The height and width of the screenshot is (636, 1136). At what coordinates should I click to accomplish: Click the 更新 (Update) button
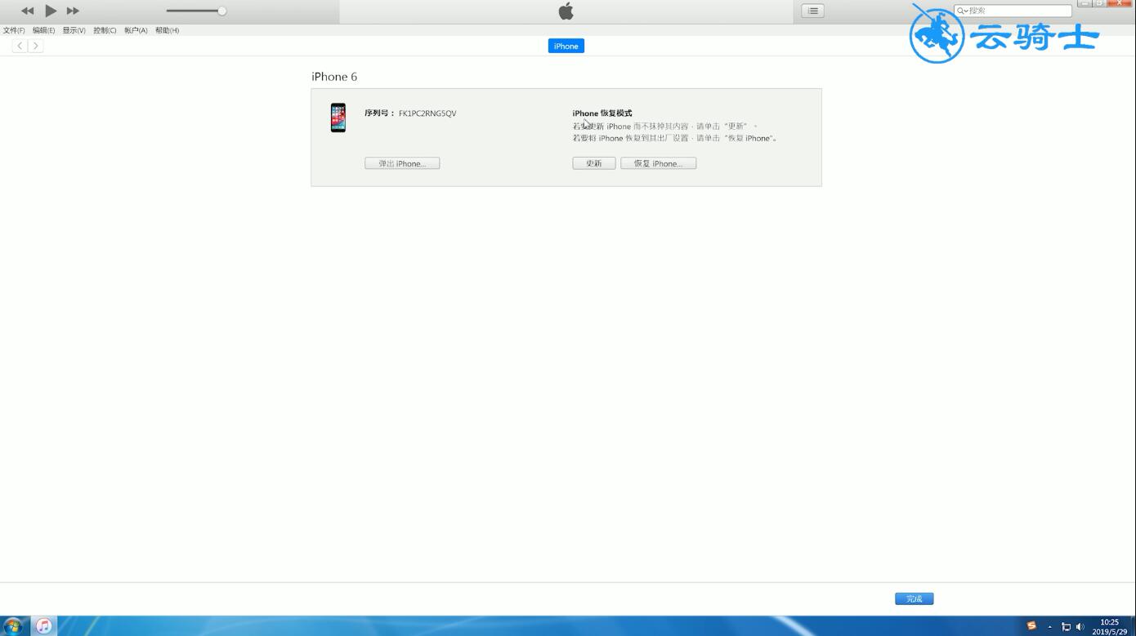coord(593,163)
